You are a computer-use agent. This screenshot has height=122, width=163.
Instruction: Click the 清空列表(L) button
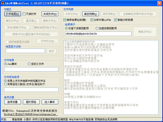pos(91,14)
